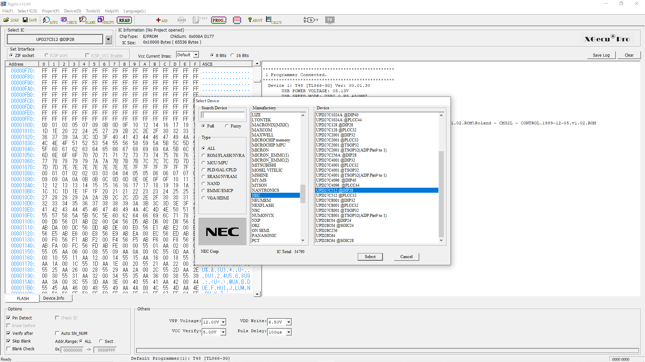645x362 pixels.
Task: Open the Tools(V) menu
Action: pyautogui.click(x=93, y=11)
